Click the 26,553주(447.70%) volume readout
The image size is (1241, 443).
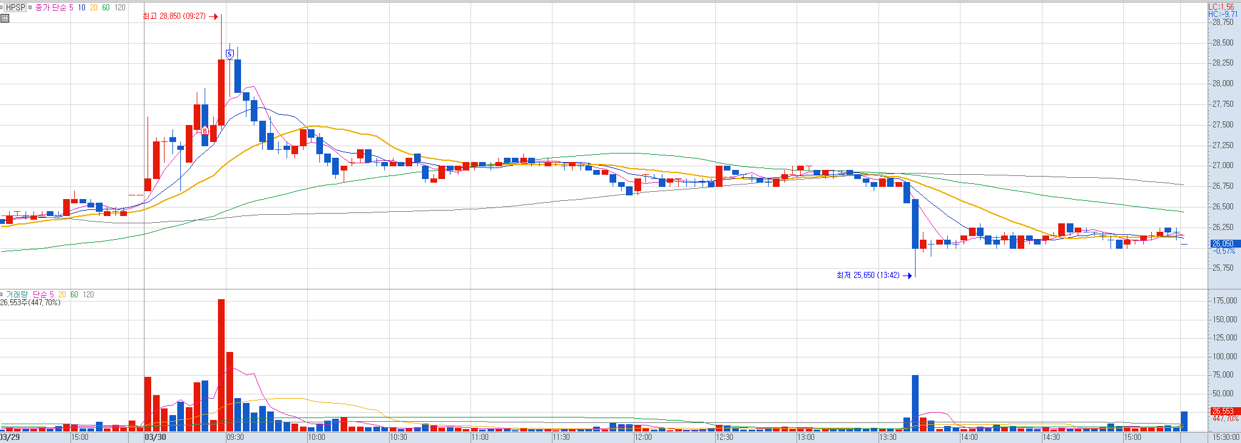(30, 302)
